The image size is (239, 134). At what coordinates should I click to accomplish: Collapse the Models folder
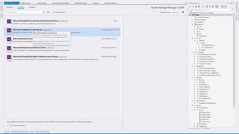click(192, 77)
